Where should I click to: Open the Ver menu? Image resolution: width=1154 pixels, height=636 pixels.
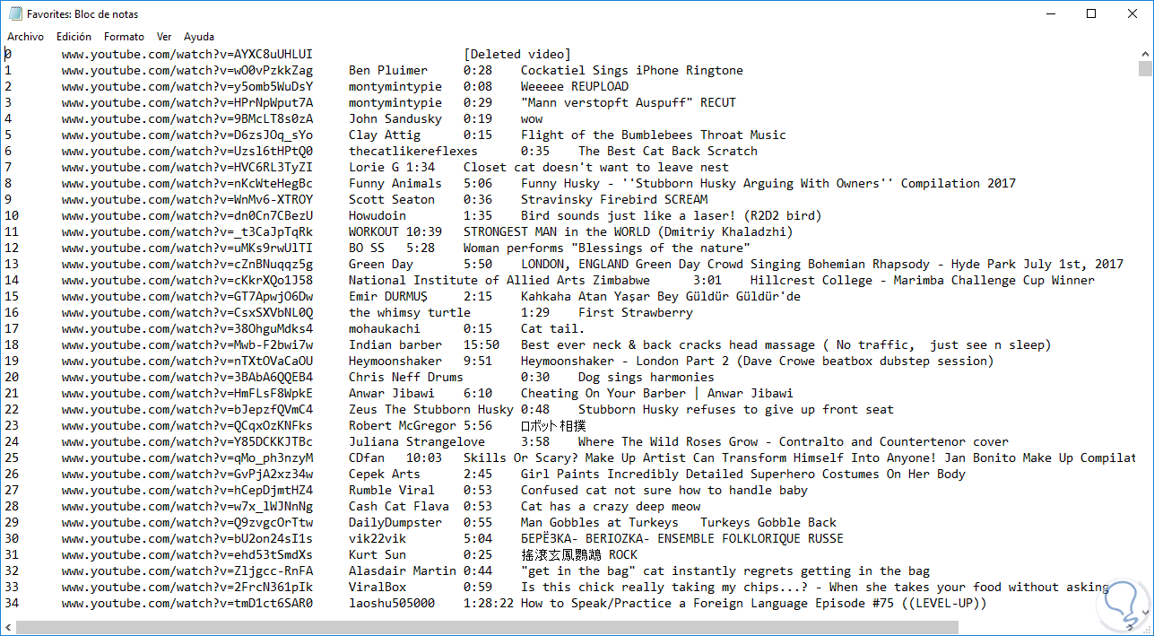164,37
